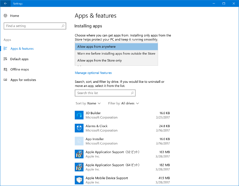The width and height of the screenshot is (239, 186).
Task: Select Apple Mobile Device Support entry
Action: [122, 180]
